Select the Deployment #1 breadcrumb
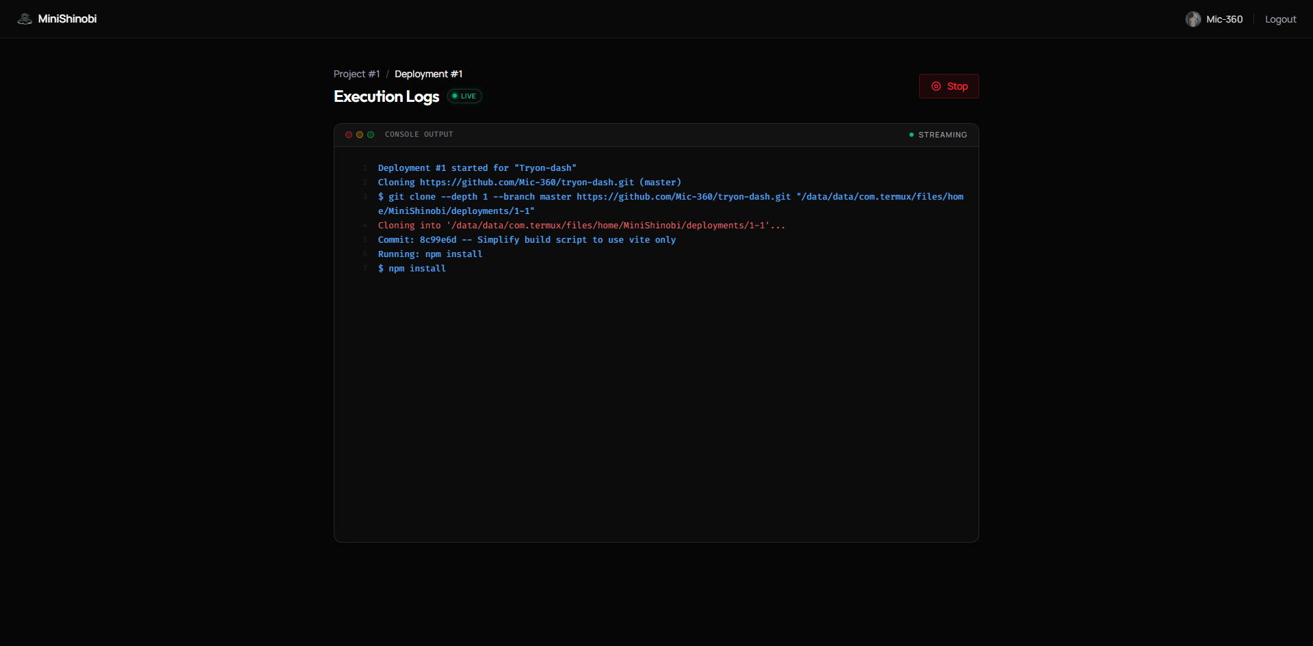The image size is (1313, 646). pyautogui.click(x=428, y=74)
